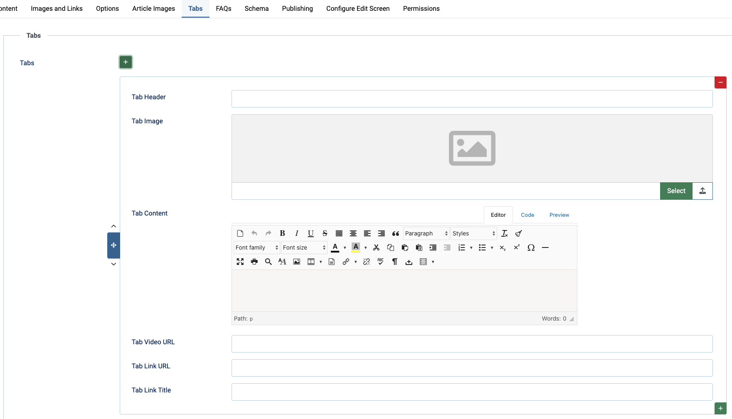732x419 pixels.
Task: Upload a tab image using upload icon
Action: [x=702, y=191]
